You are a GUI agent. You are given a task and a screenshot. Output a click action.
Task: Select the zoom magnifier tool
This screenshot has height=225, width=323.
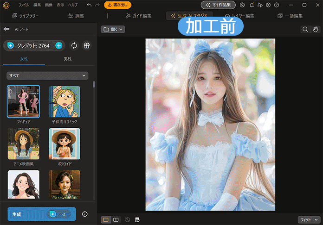click(x=305, y=29)
